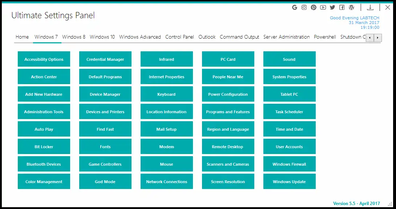Viewport: 396px width, 209px height.
Task: Launch Network Connections
Action: click(167, 181)
